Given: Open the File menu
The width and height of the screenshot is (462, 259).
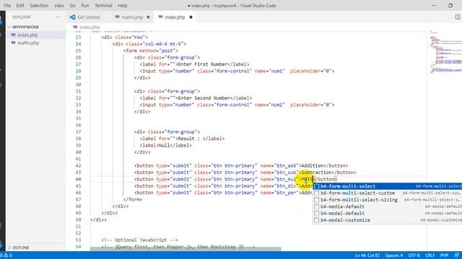Looking at the screenshot, I should click(7, 6).
